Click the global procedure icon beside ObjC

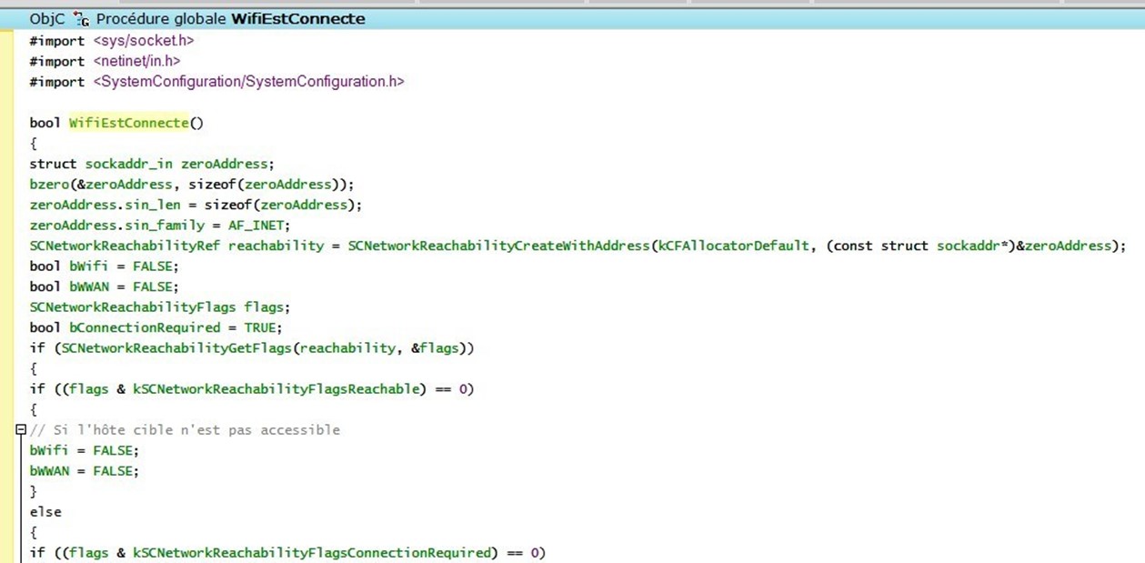pos(82,19)
